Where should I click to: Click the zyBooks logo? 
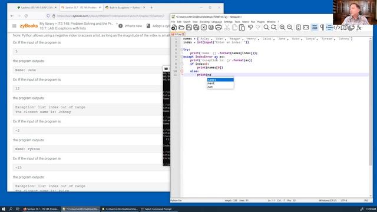29,26
